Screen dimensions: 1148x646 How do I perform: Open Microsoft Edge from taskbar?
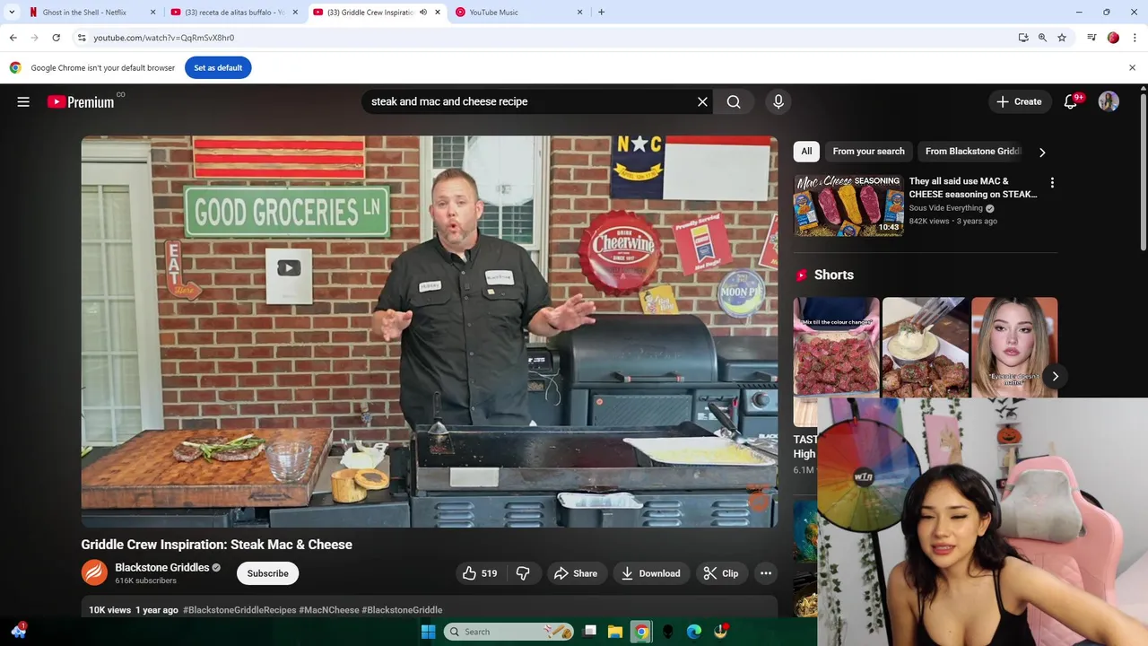click(694, 632)
